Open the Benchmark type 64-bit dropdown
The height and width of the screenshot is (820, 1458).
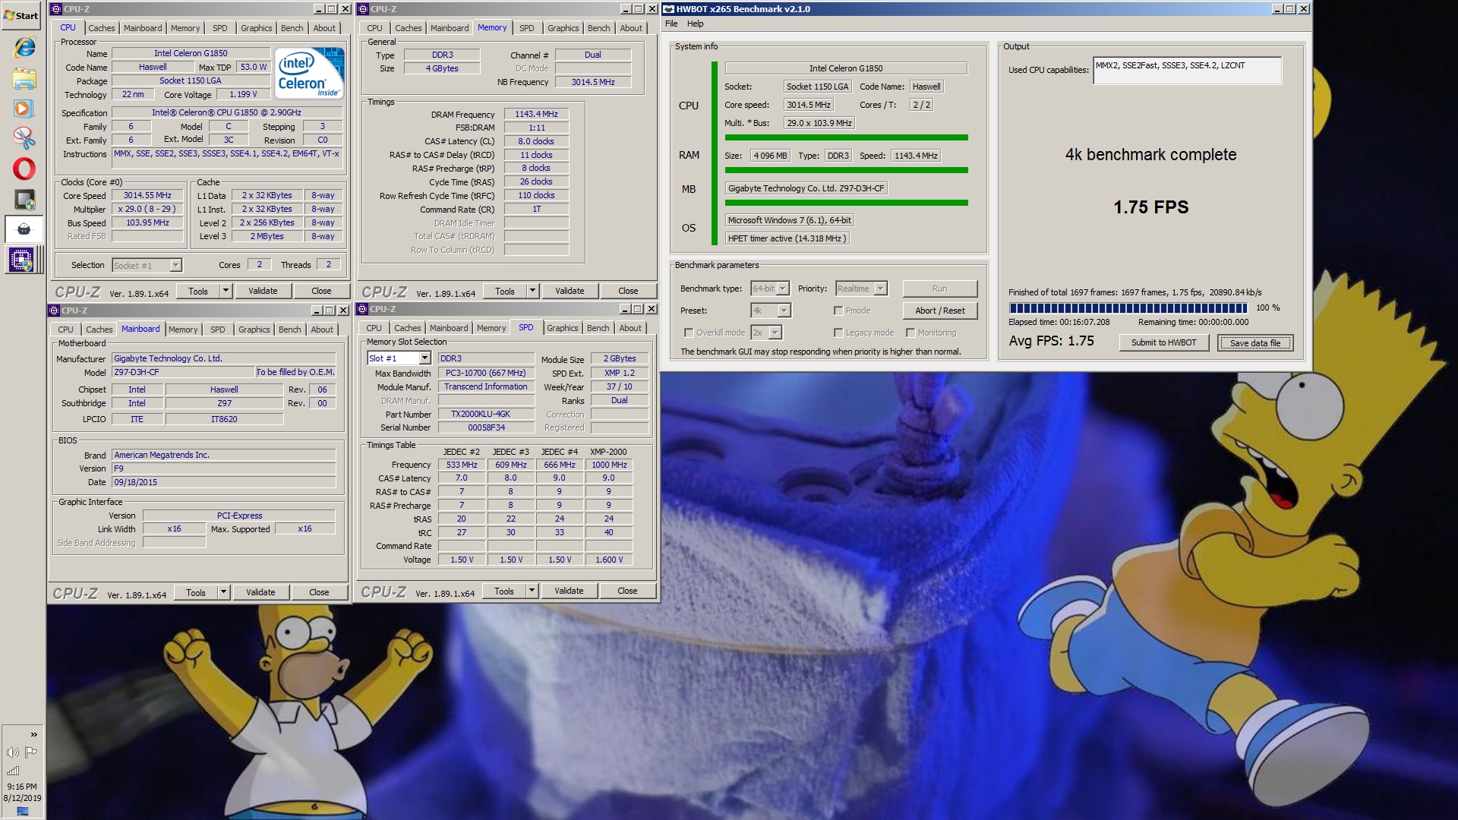point(770,289)
